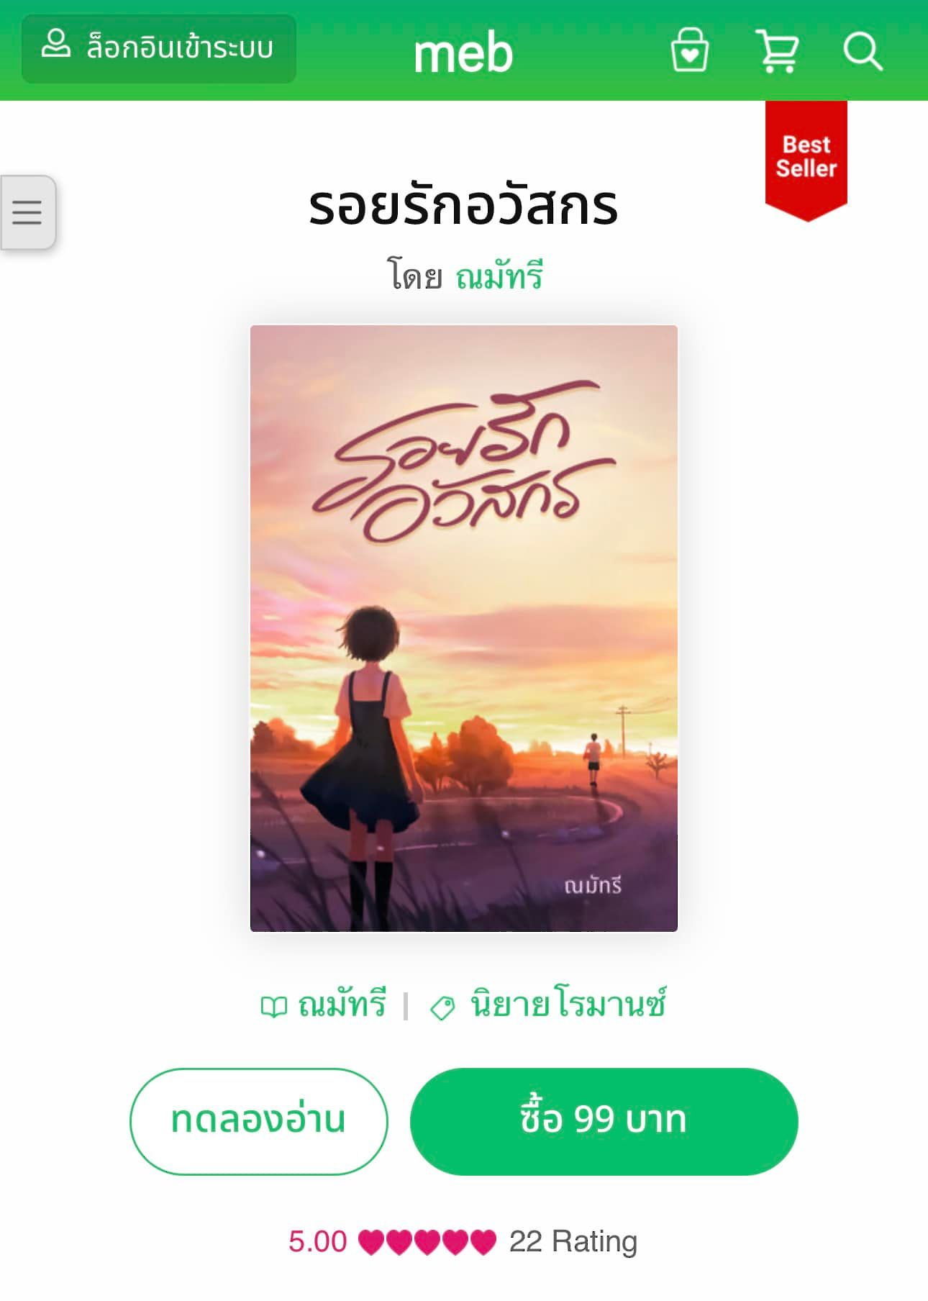Log in via ล็อกอินเข้าระบบ button
Screen dimensions: 928x1301
159,48
